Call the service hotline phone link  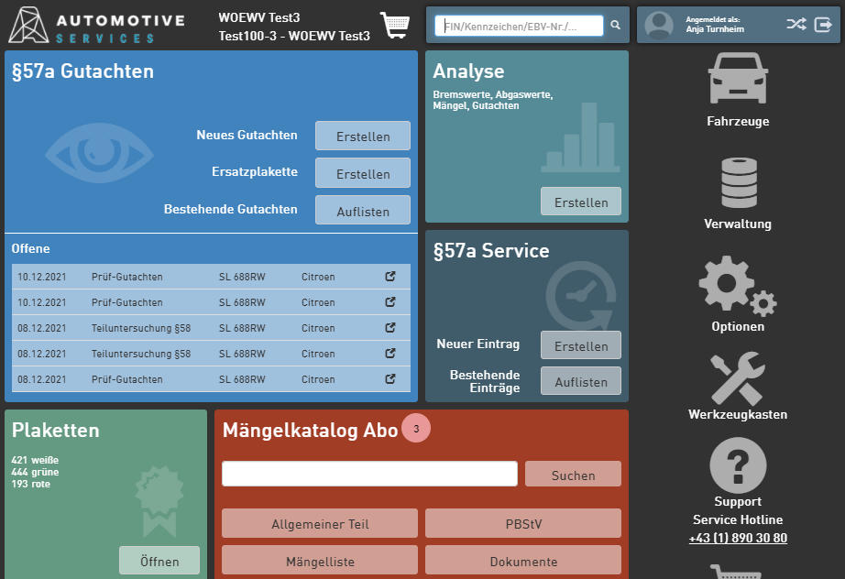point(738,538)
